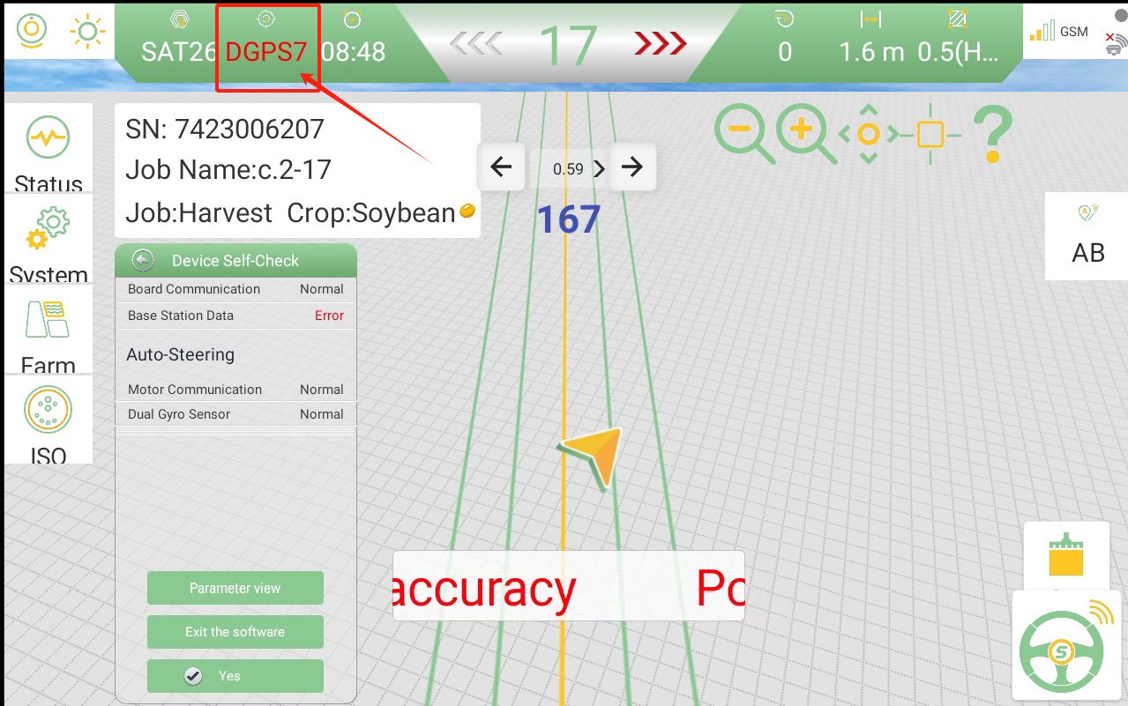Image resolution: width=1128 pixels, height=706 pixels.
Task: Nudge guidance line left with arrow
Action: pyautogui.click(x=501, y=167)
